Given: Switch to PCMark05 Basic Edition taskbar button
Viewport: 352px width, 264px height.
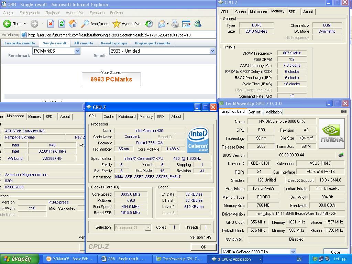Looking at the screenshot, I should click(x=69, y=259).
